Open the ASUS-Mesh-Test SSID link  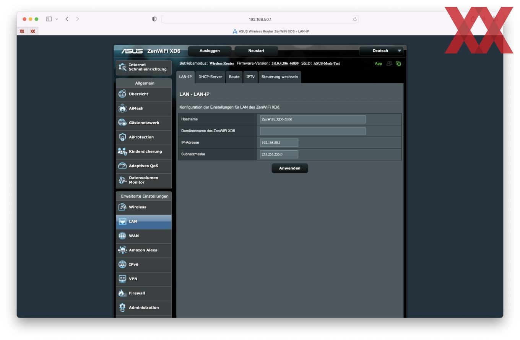[327, 63]
